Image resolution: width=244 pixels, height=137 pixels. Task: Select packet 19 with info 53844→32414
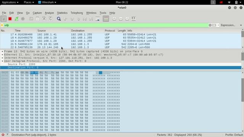[121, 41]
